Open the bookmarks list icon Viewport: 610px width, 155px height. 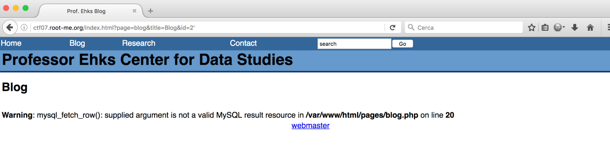pyautogui.click(x=545, y=27)
